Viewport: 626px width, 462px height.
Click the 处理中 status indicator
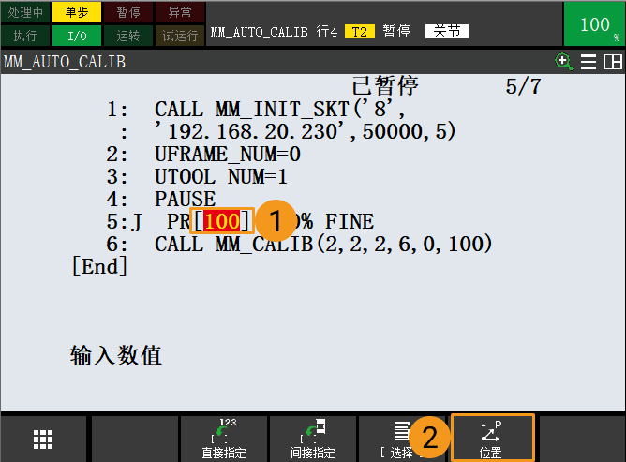(25, 12)
